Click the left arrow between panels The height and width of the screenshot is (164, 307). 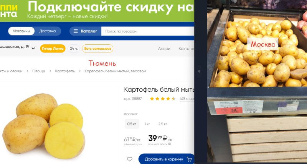(199, 71)
